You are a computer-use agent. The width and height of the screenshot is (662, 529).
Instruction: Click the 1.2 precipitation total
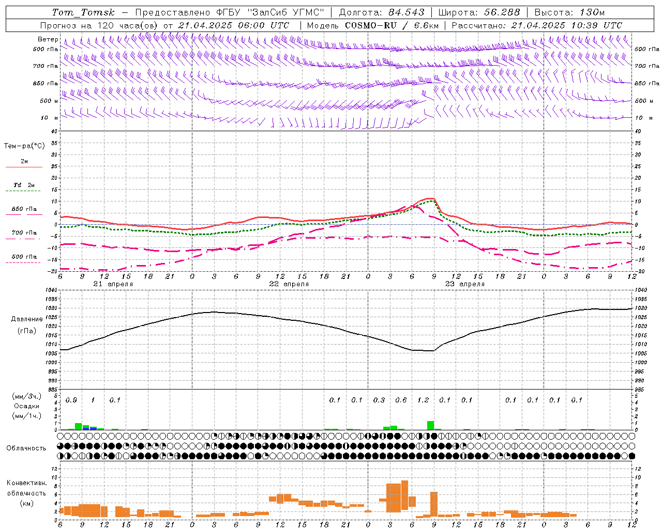[423, 400]
